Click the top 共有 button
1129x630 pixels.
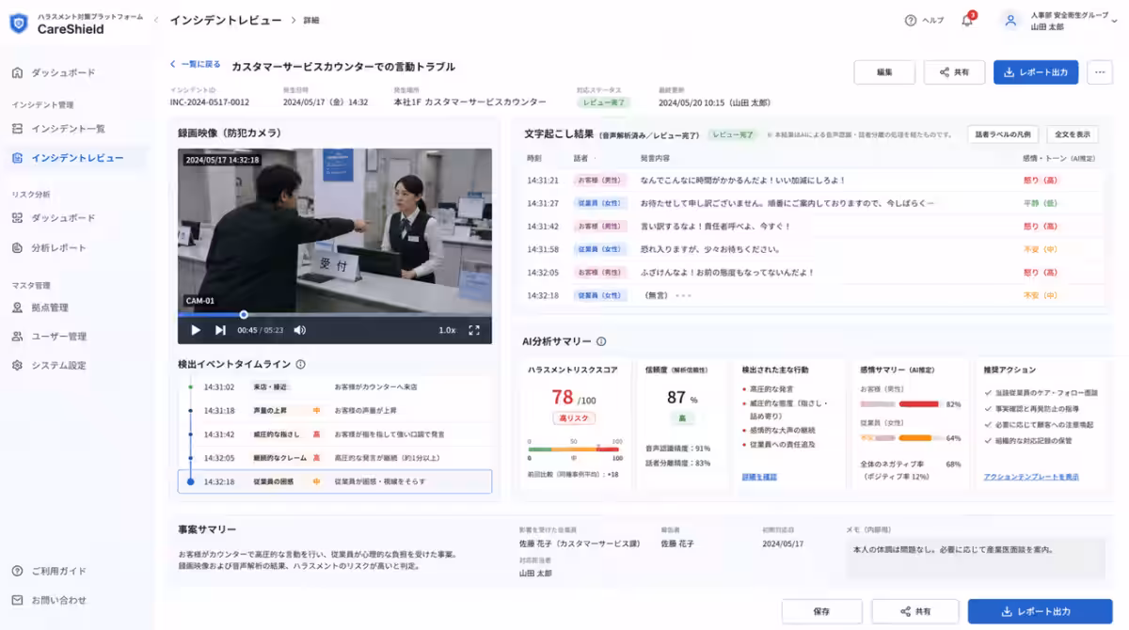[x=954, y=72]
